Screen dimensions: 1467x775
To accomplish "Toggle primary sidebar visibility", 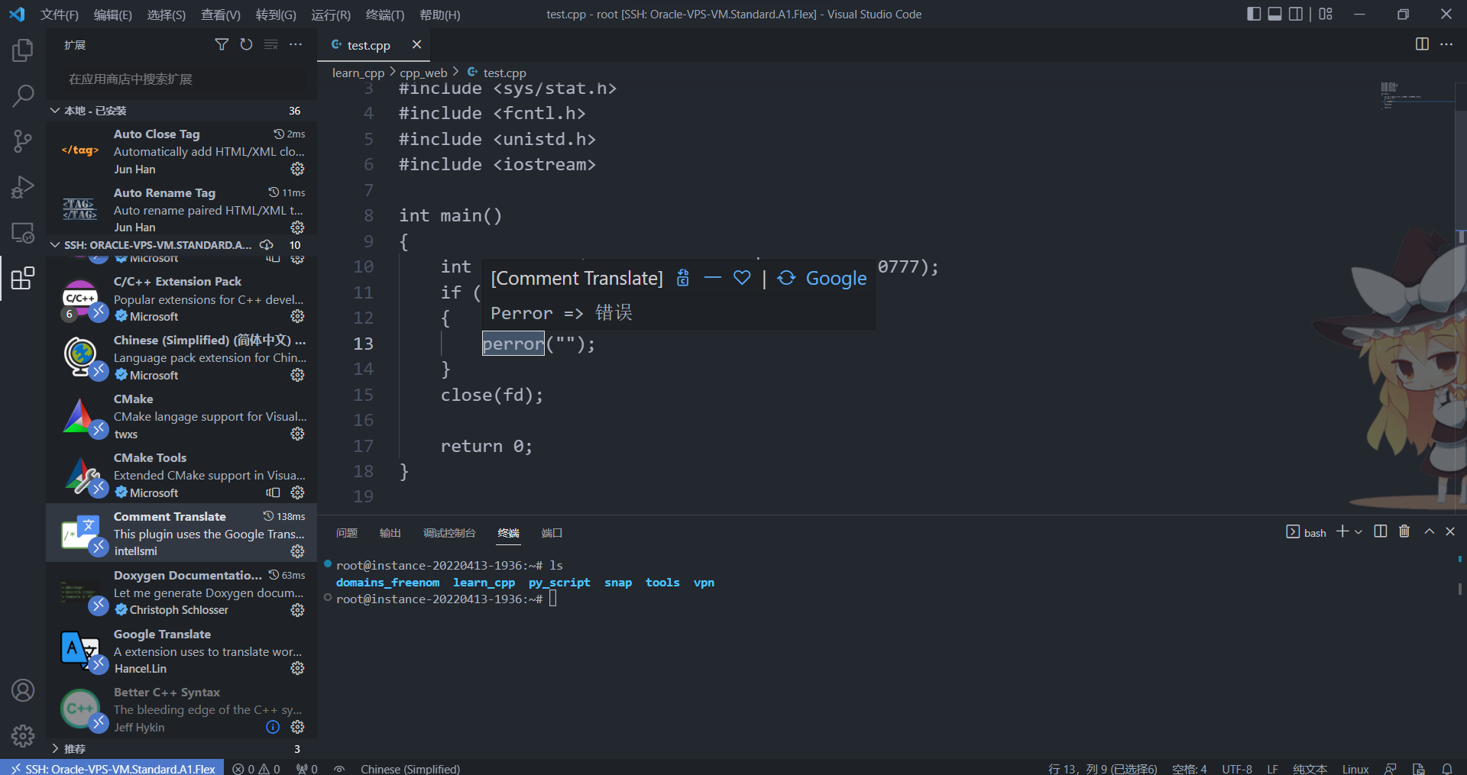I will 1253,14.
